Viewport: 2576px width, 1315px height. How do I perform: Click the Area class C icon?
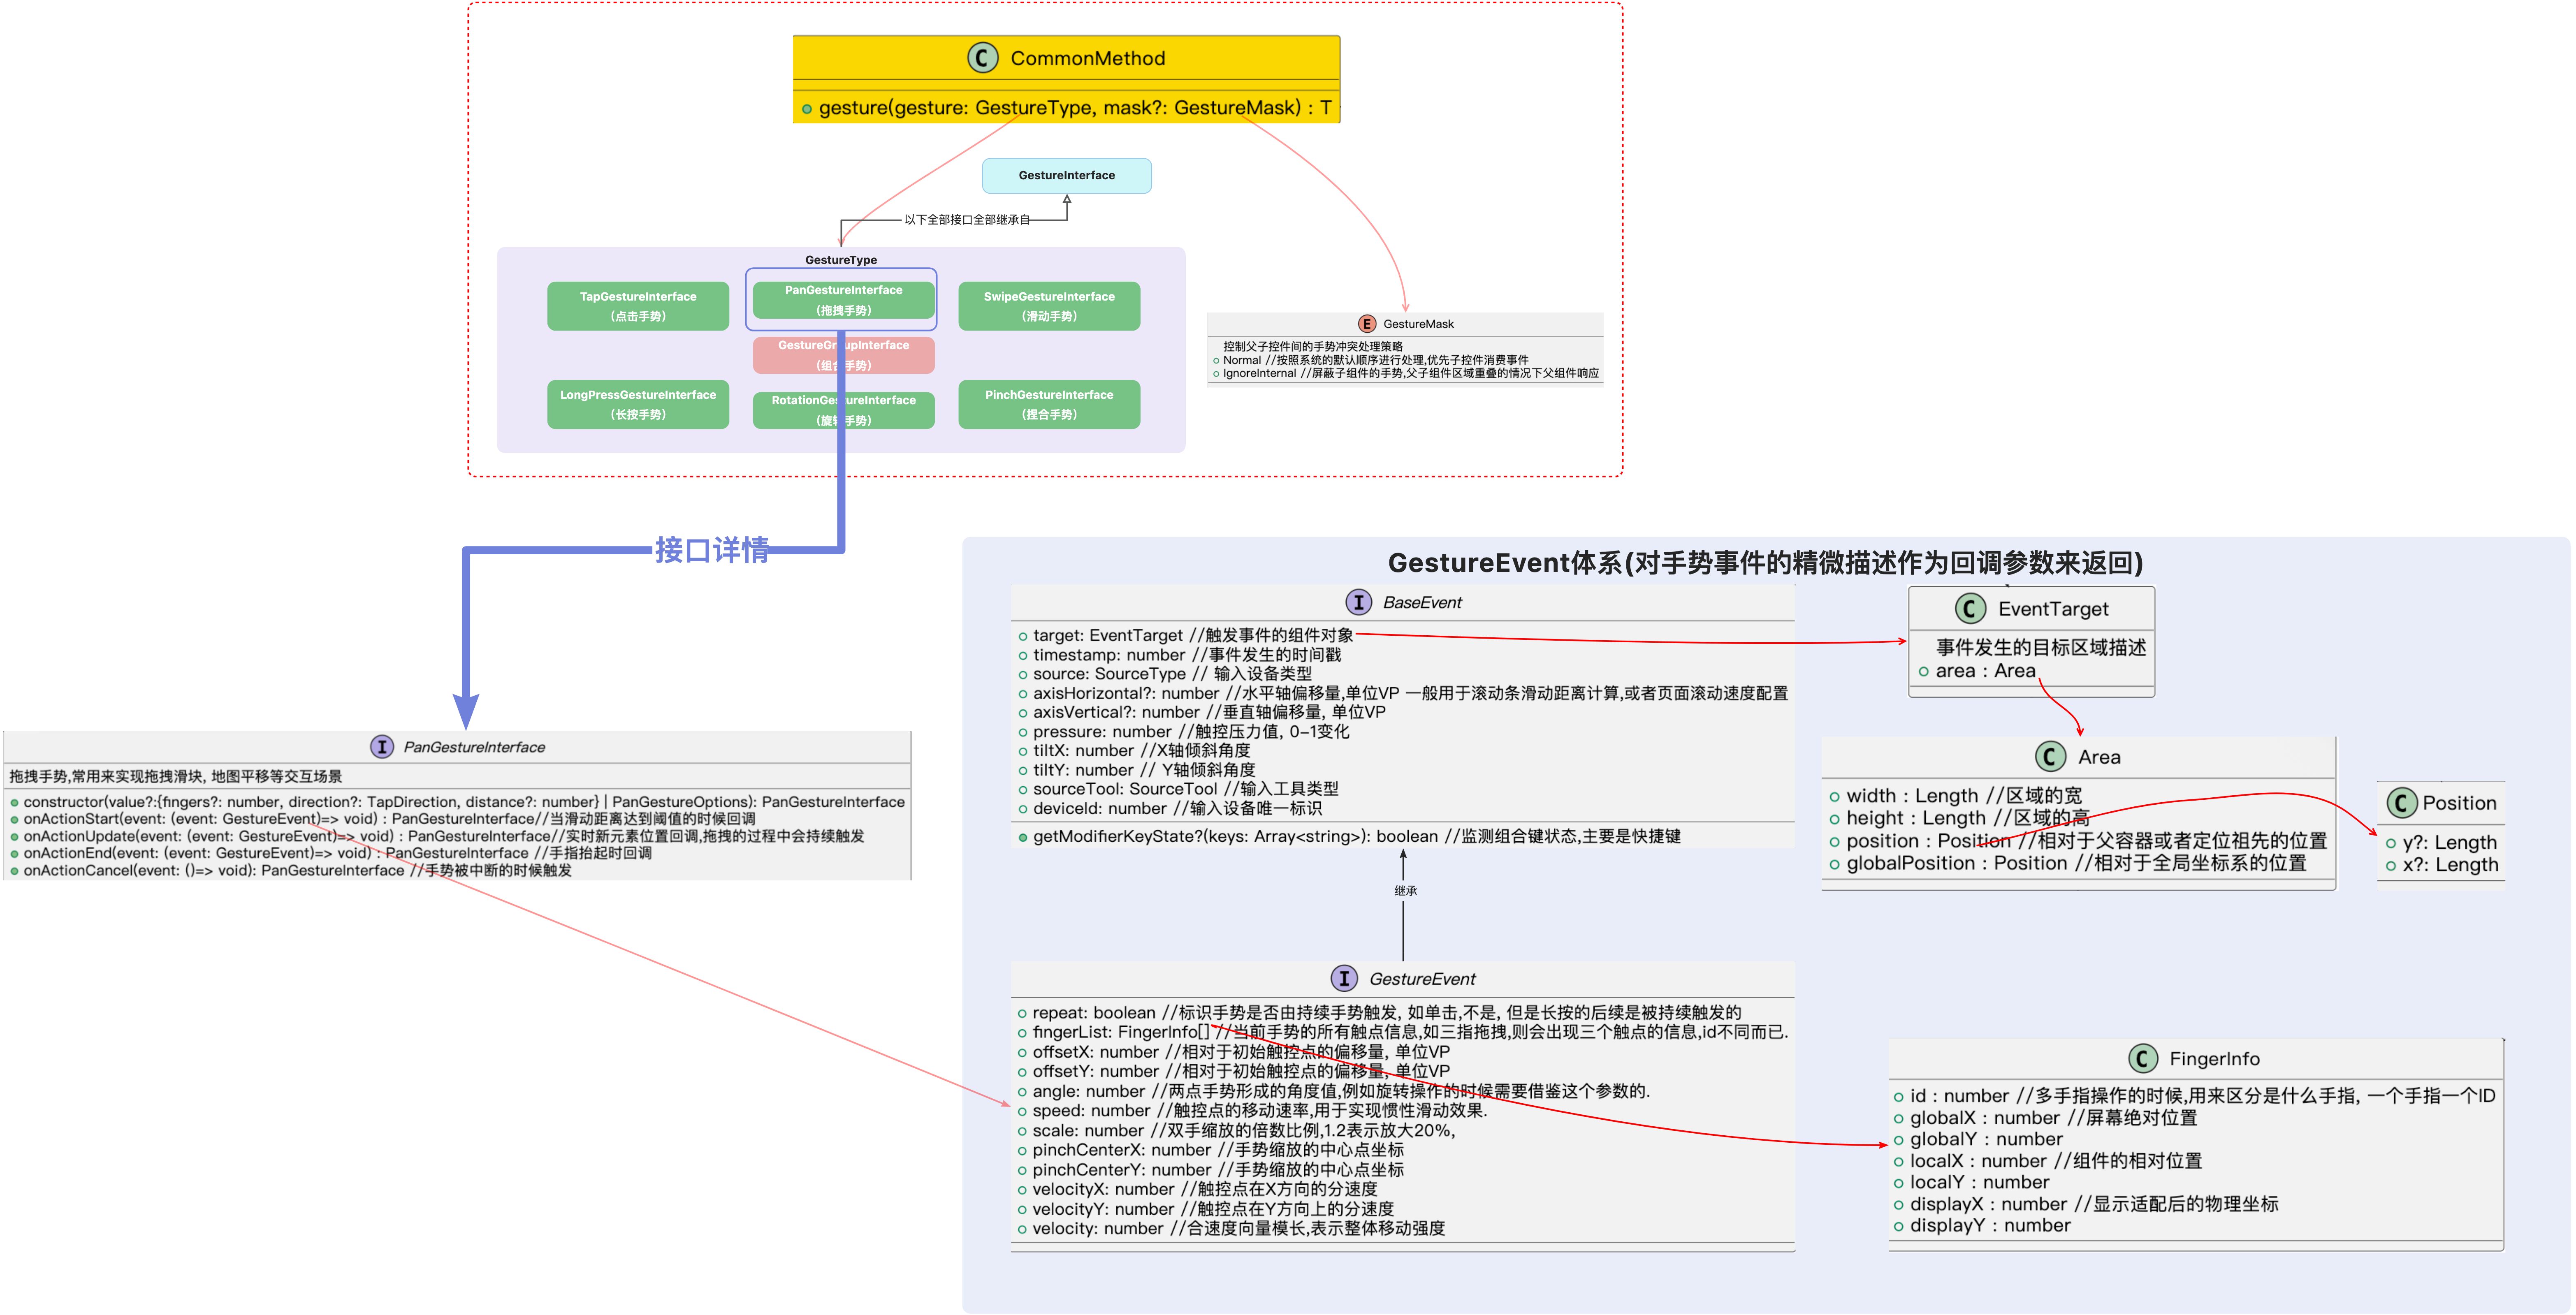click(x=2050, y=757)
